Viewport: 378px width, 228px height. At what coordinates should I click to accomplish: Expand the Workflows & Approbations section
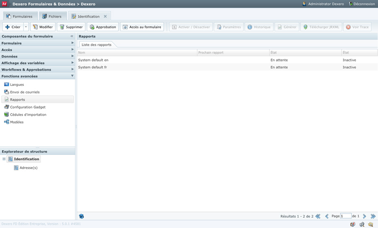tap(72, 69)
